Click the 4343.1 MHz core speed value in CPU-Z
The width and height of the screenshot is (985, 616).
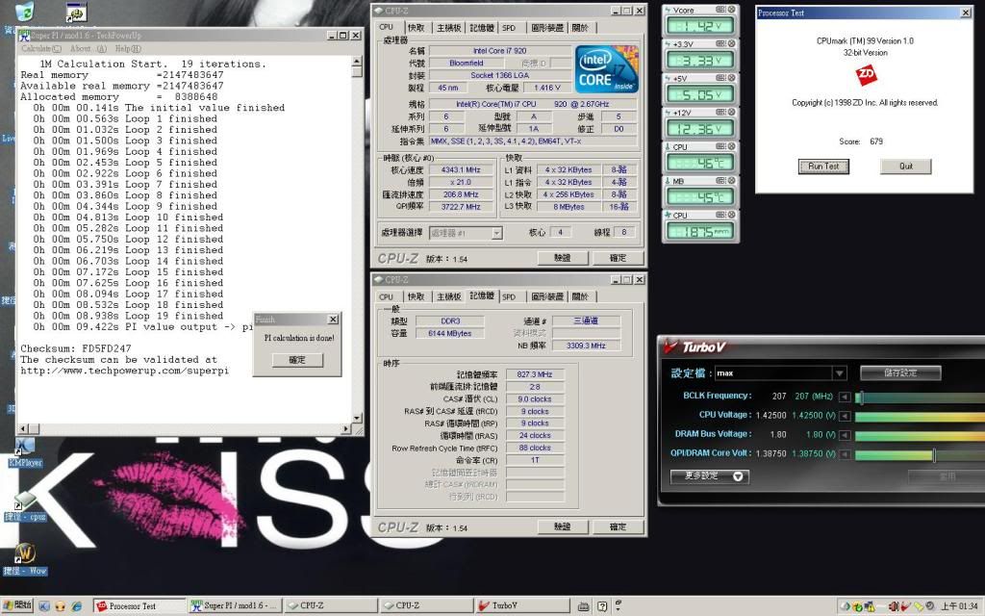461,170
